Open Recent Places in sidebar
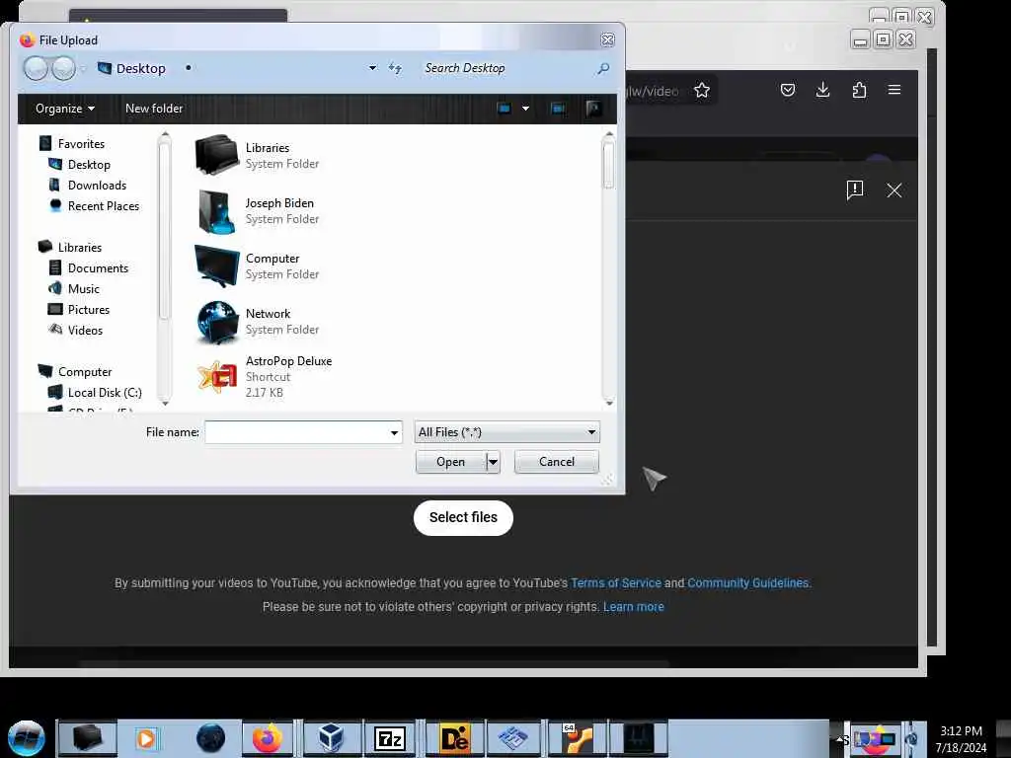 coord(94,205)
